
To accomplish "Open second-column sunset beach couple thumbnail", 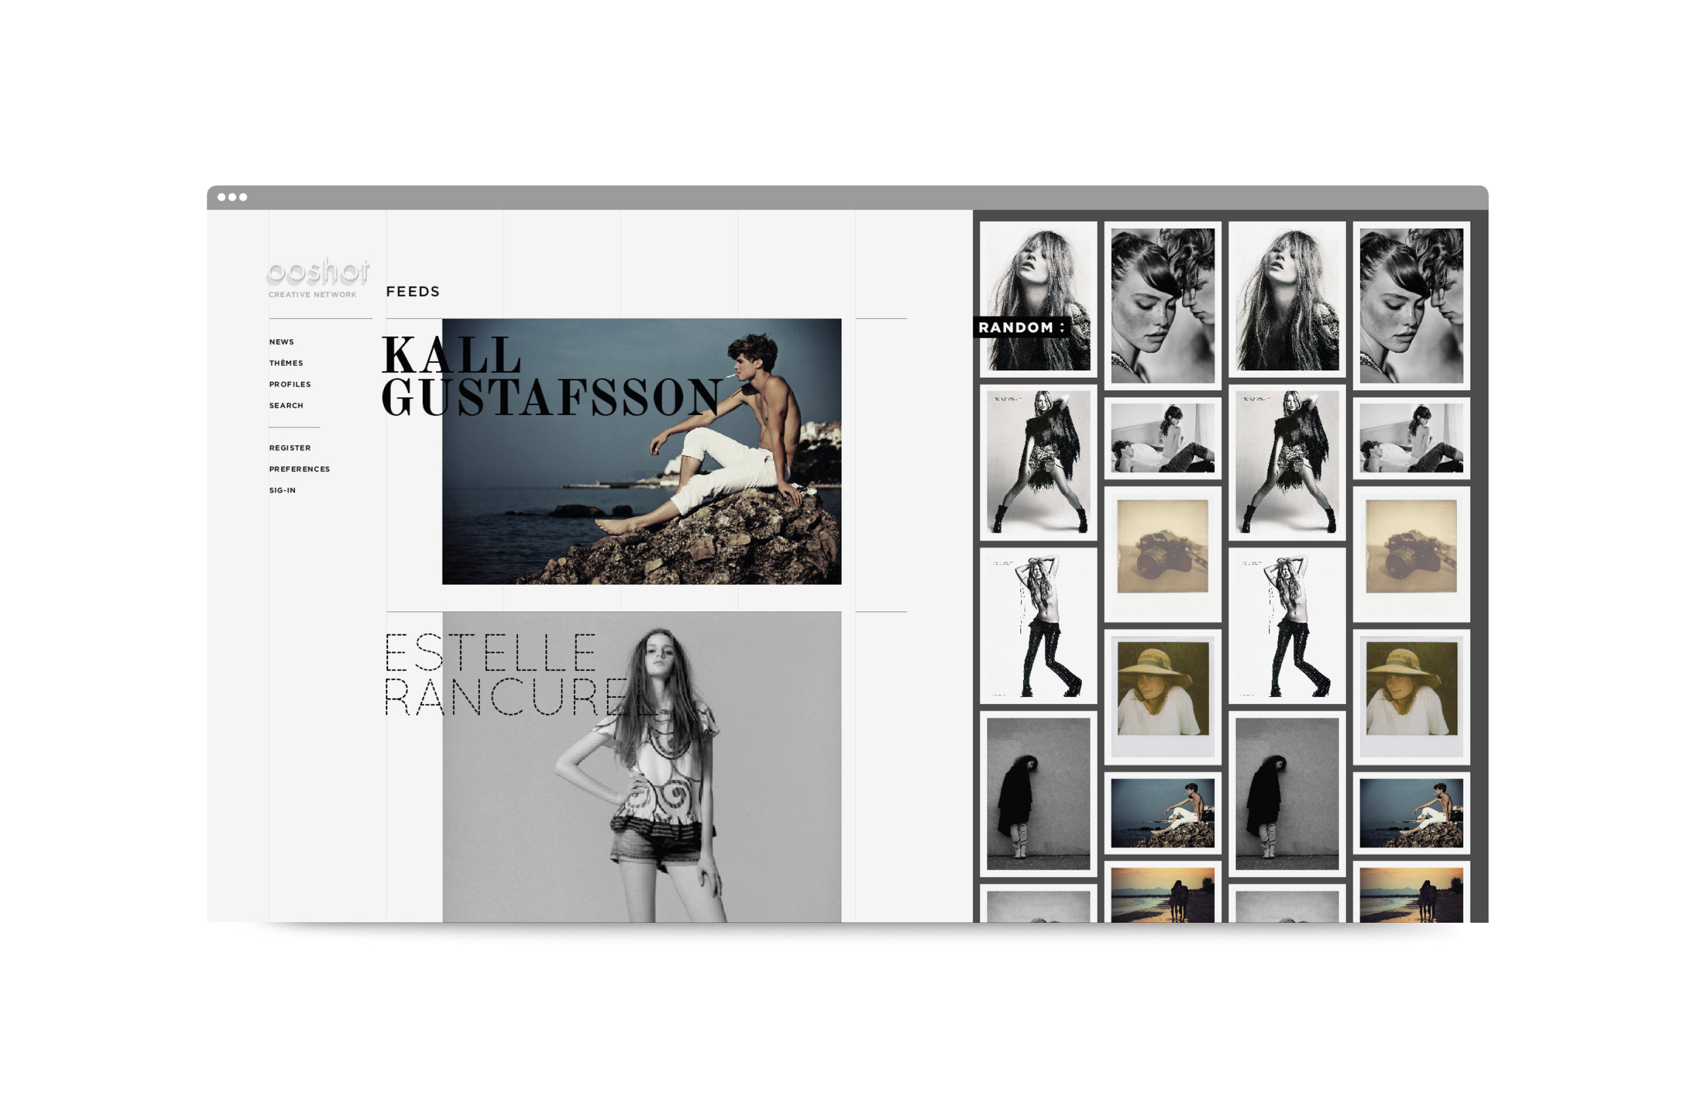I will coord(1162,892).
